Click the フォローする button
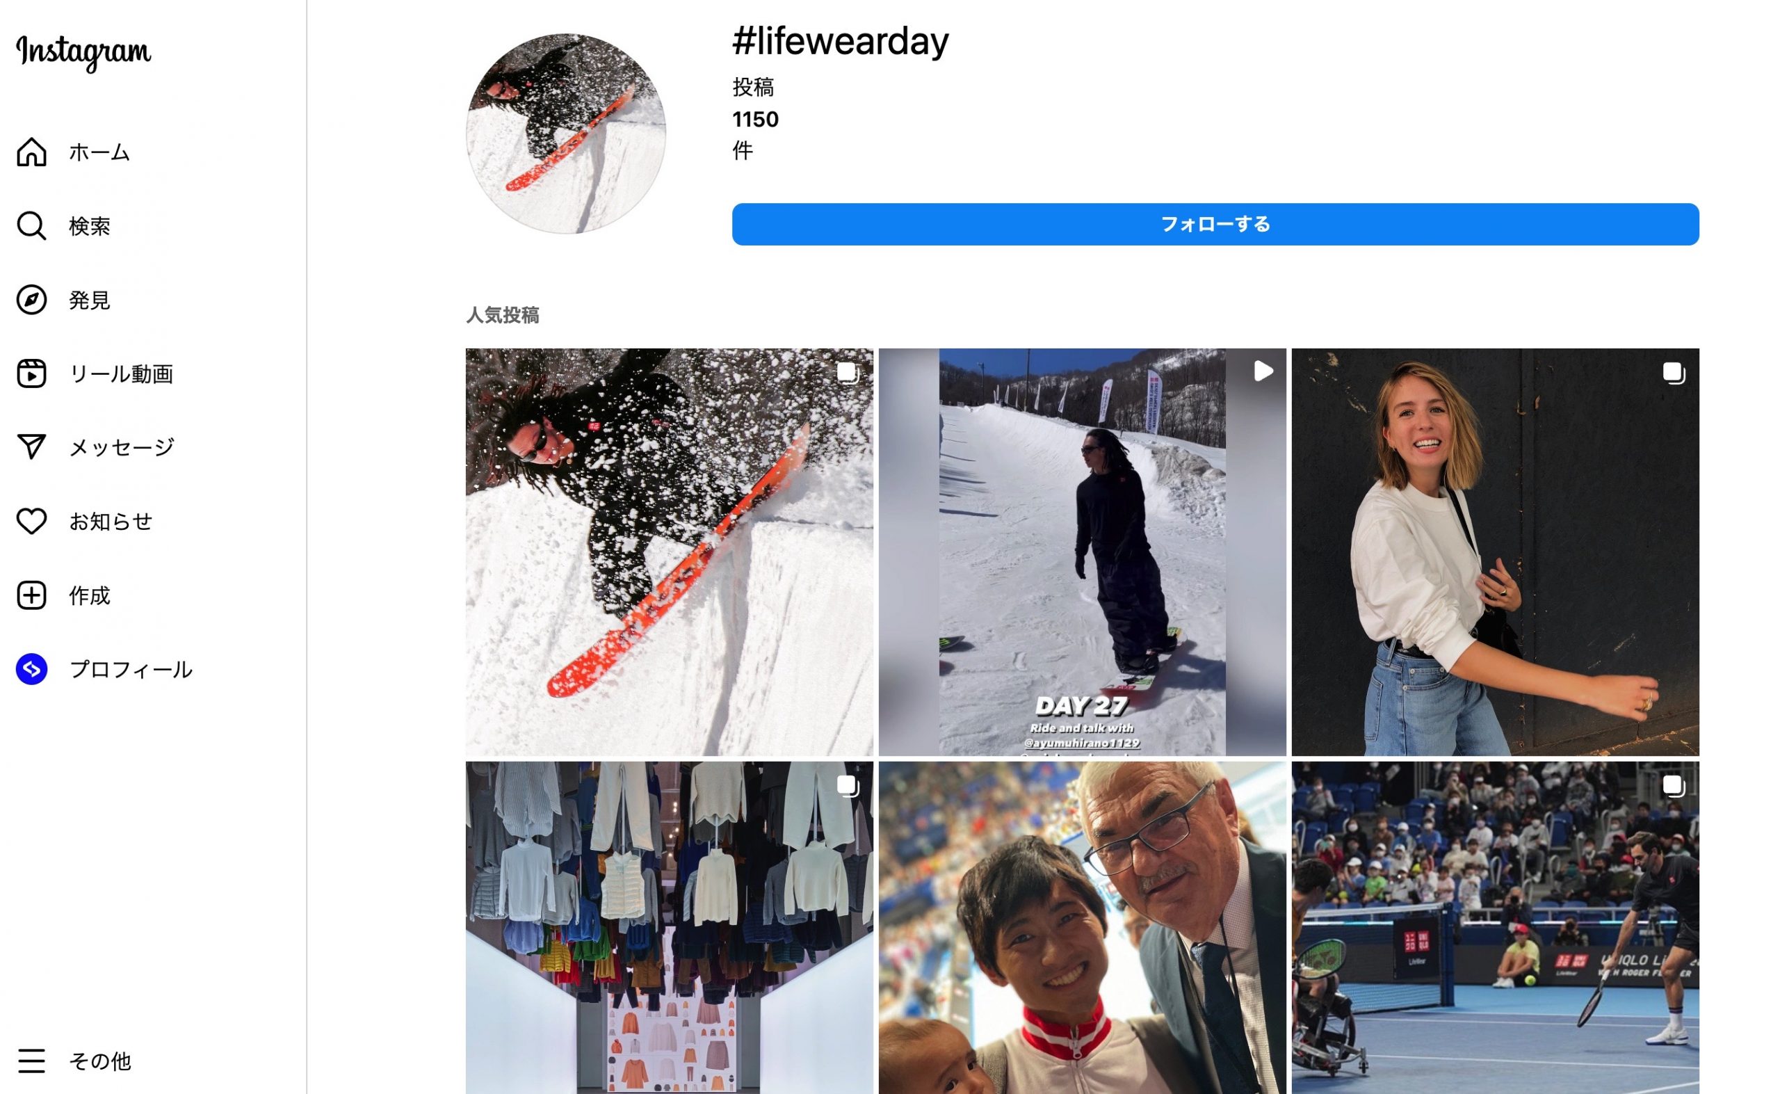Image resolution: width=1780 pixels, height=1094 pixels. [x=1215, y=225]
